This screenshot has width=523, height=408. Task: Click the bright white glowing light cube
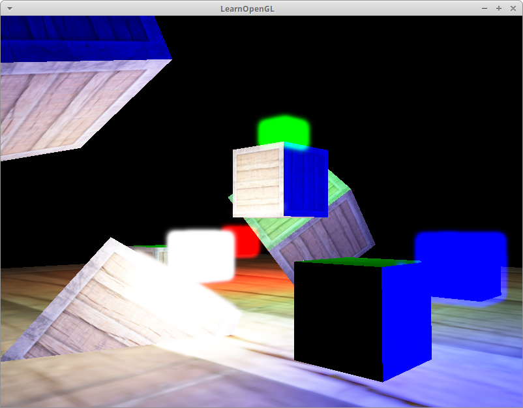click(200, 255)
